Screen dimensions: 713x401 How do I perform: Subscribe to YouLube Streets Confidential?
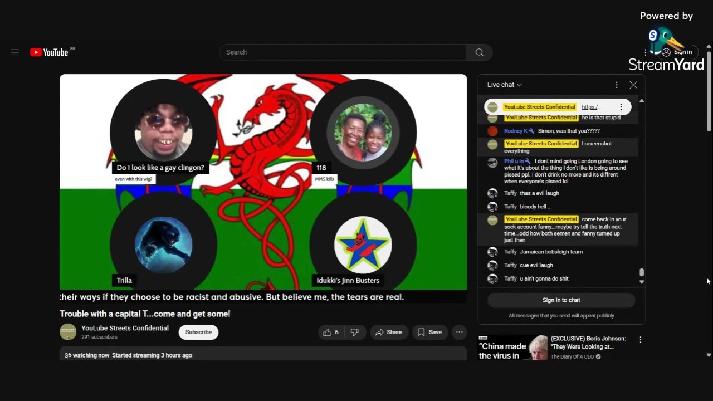pyautogui.click(x=198, y=332)
